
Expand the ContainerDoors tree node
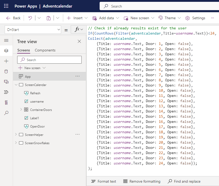(x=21, y=110)
